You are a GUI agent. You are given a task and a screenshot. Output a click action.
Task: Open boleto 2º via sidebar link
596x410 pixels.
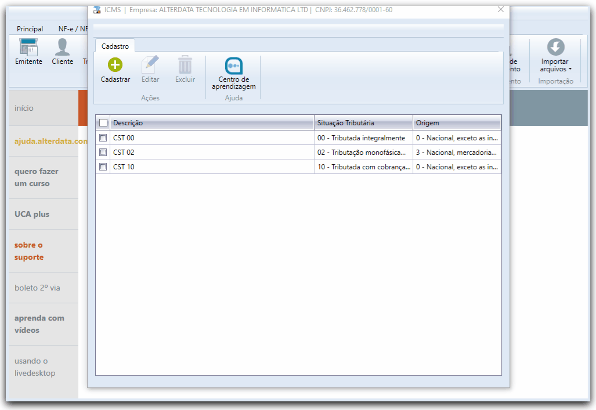[37, 288]
